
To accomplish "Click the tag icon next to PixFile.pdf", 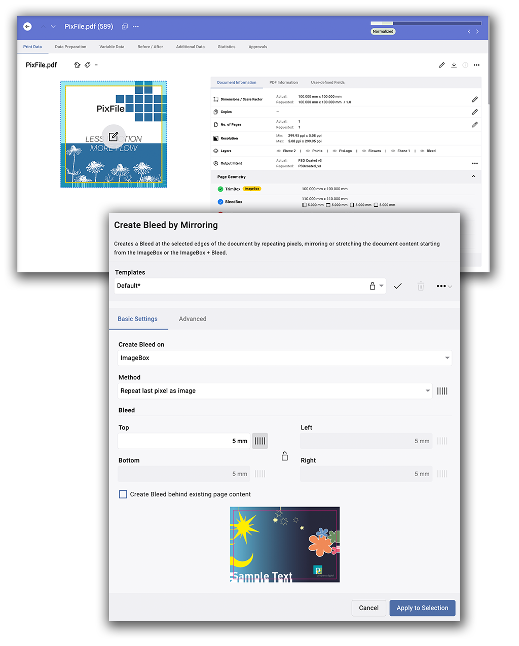I will [88, 65].
